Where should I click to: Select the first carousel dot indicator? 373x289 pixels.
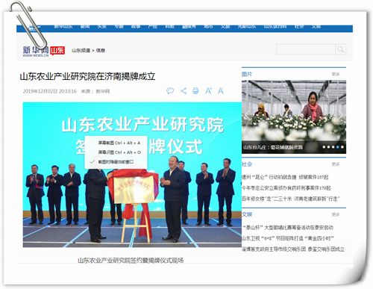324,147
